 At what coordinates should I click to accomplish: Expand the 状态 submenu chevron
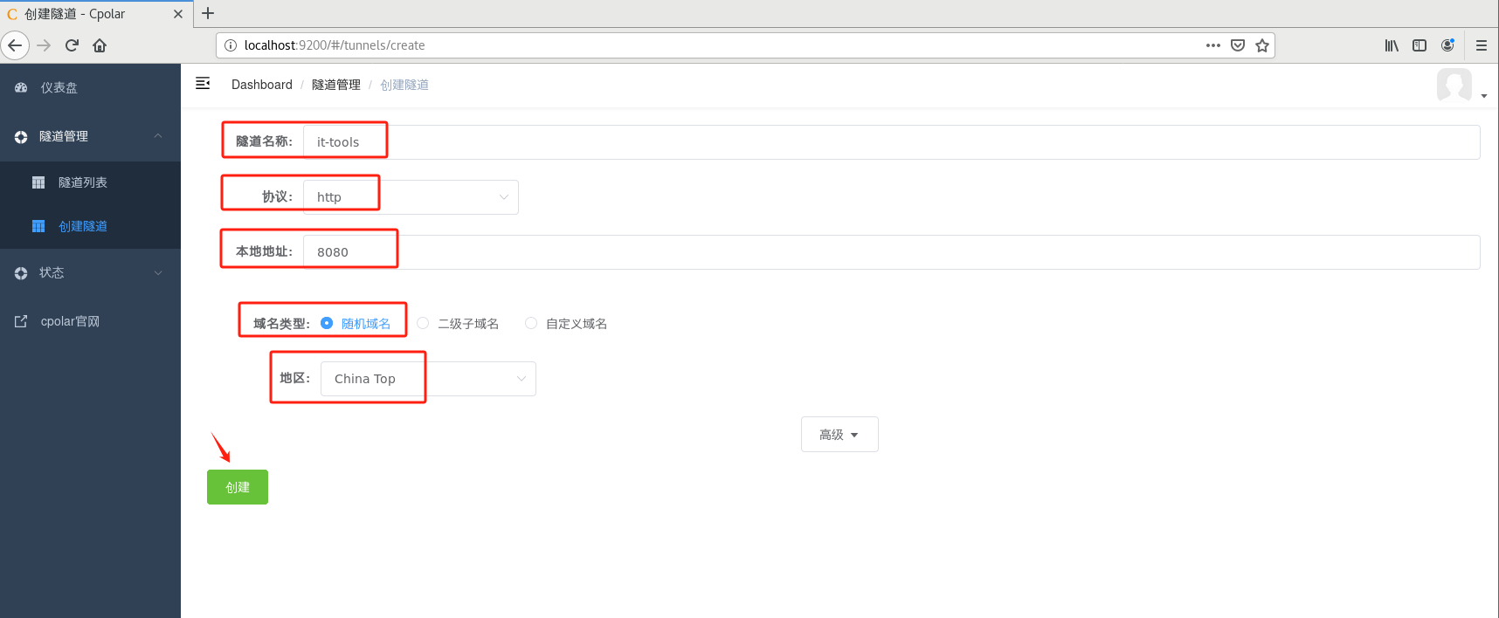pyautogui.click(x=158, y=273)
